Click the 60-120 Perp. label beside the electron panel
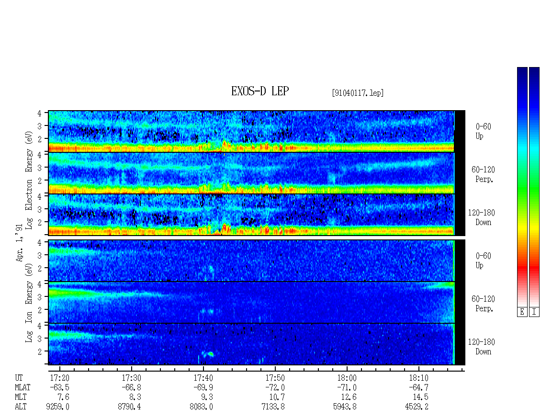This screenshot has width=541, height=419. (x=483, y=174)
